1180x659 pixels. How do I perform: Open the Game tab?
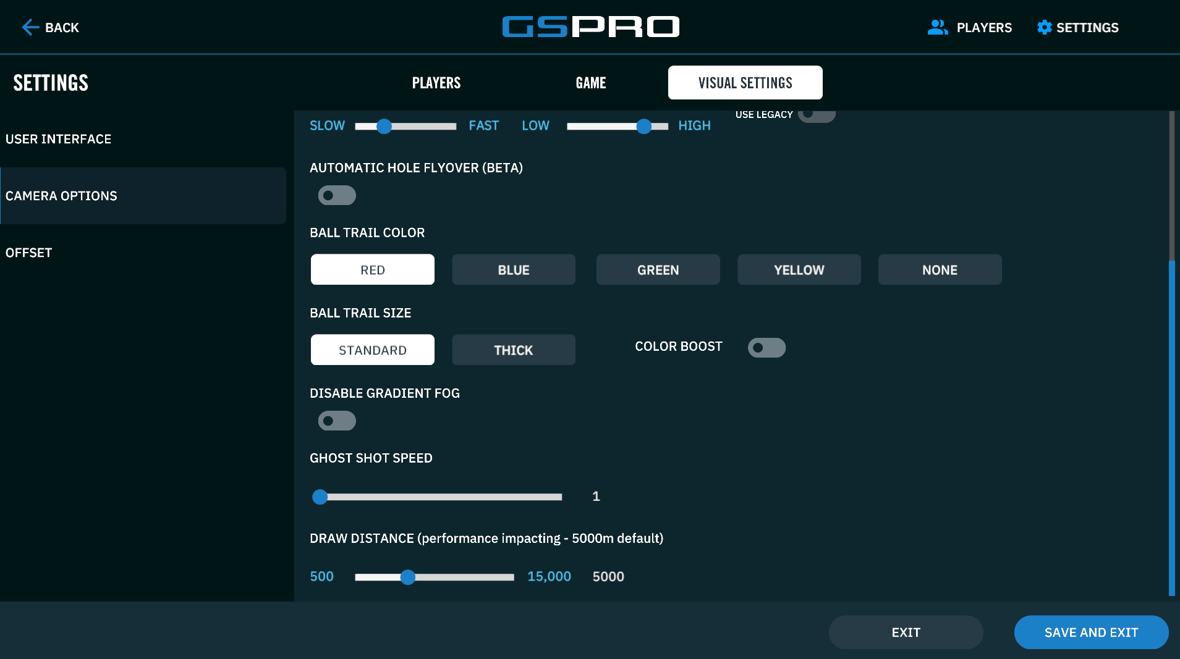tap(590, 83)
